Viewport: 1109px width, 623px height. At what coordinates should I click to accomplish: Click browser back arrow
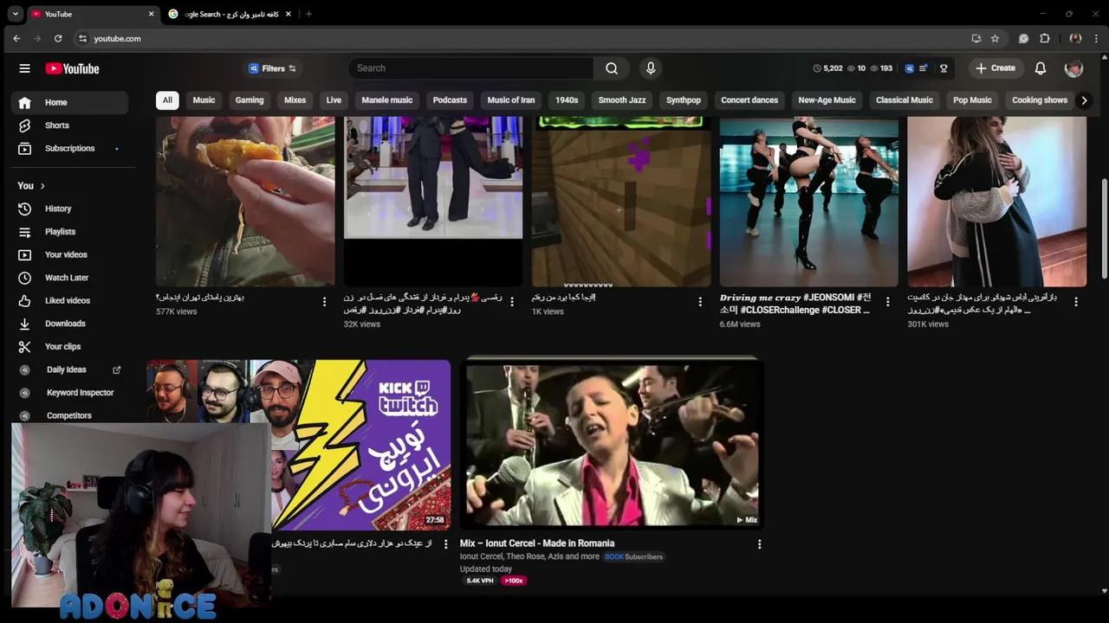coord(16,38)
